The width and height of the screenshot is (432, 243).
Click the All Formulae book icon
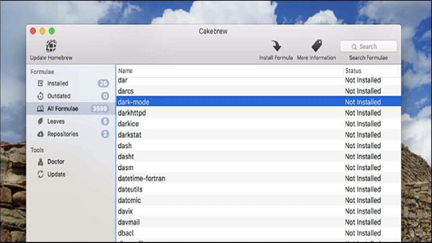coord(40,109)
